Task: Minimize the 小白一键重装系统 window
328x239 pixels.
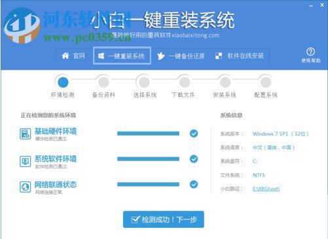Action: (311, 5)
